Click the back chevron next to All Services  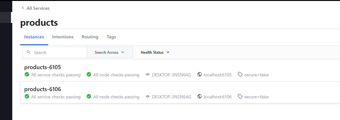[x=23, y=8]
